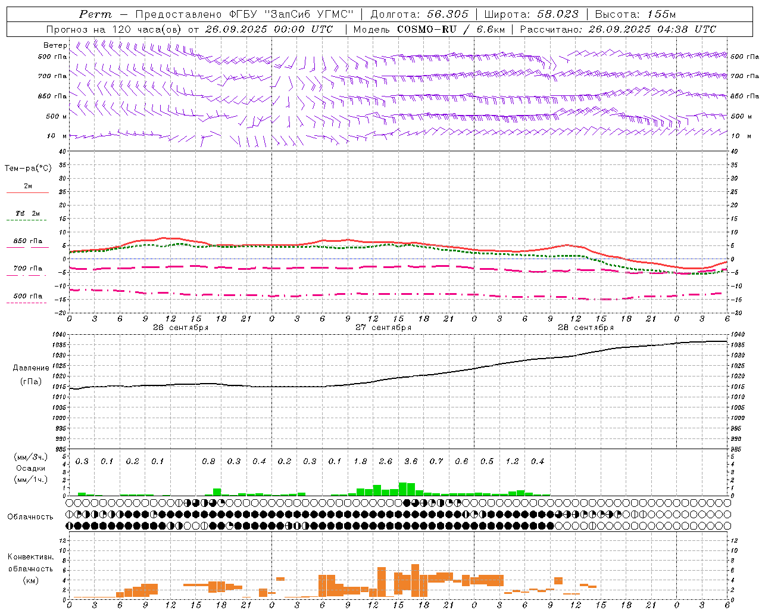Click the "Ветер" wind panel label
This screenshot has height=610, width=762.
55,45
